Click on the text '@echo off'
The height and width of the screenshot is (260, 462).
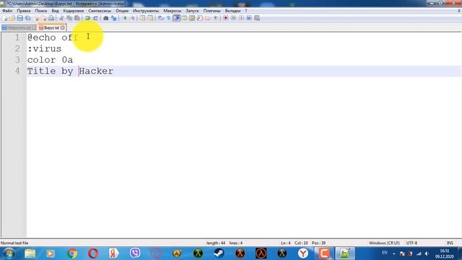coord(53,38)
